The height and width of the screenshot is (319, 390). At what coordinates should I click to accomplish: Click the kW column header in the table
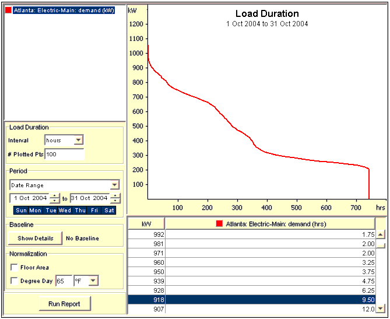(146, 223)
